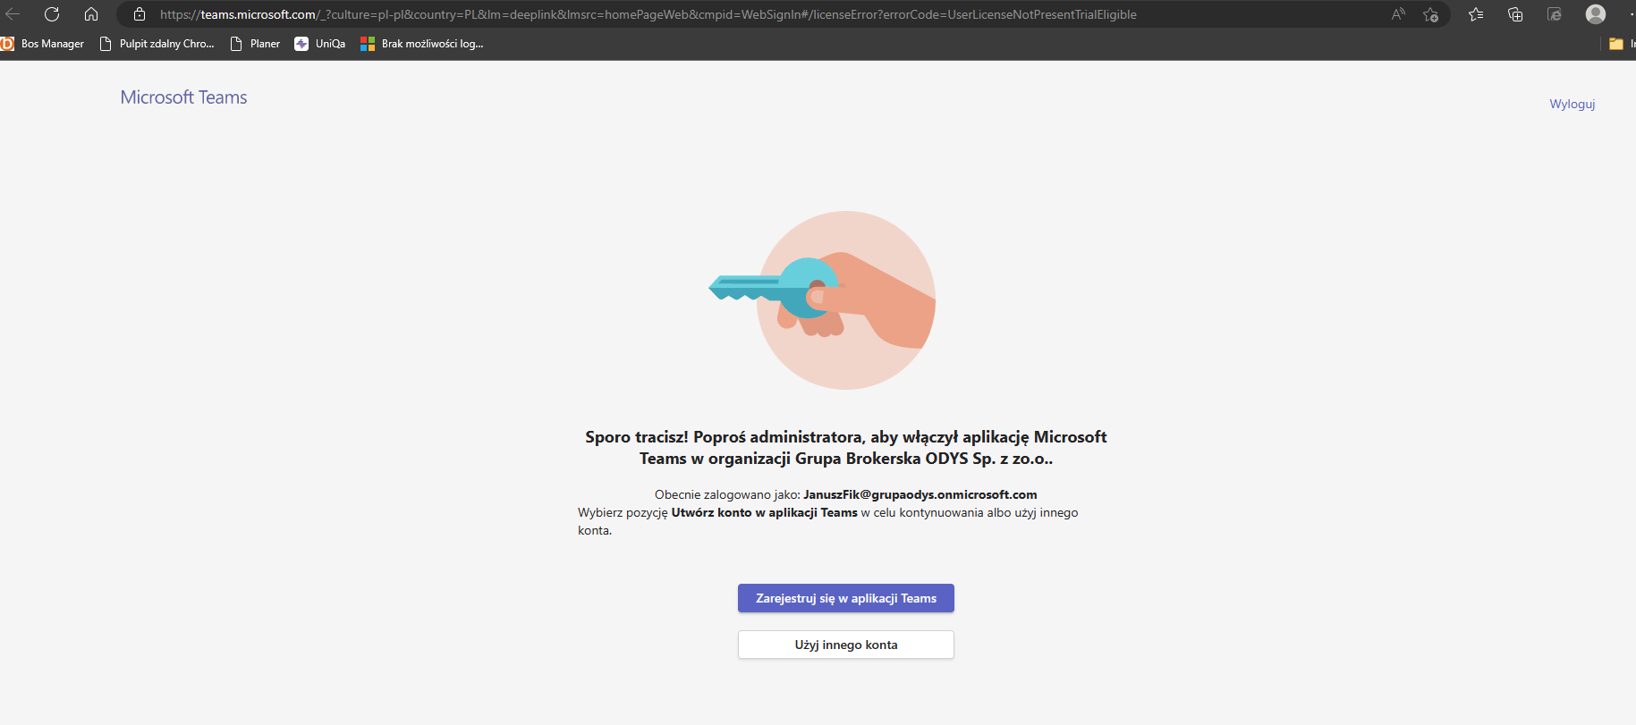
Task: Add this page to favorites star icon
Action: 1431,14
